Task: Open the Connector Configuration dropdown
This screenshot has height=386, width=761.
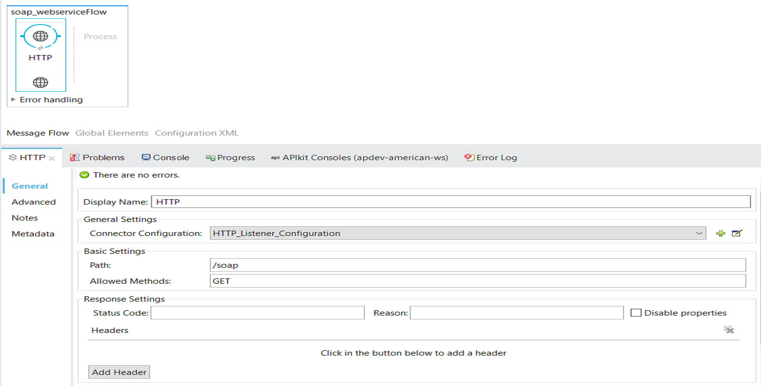Action: coord(699,234)
